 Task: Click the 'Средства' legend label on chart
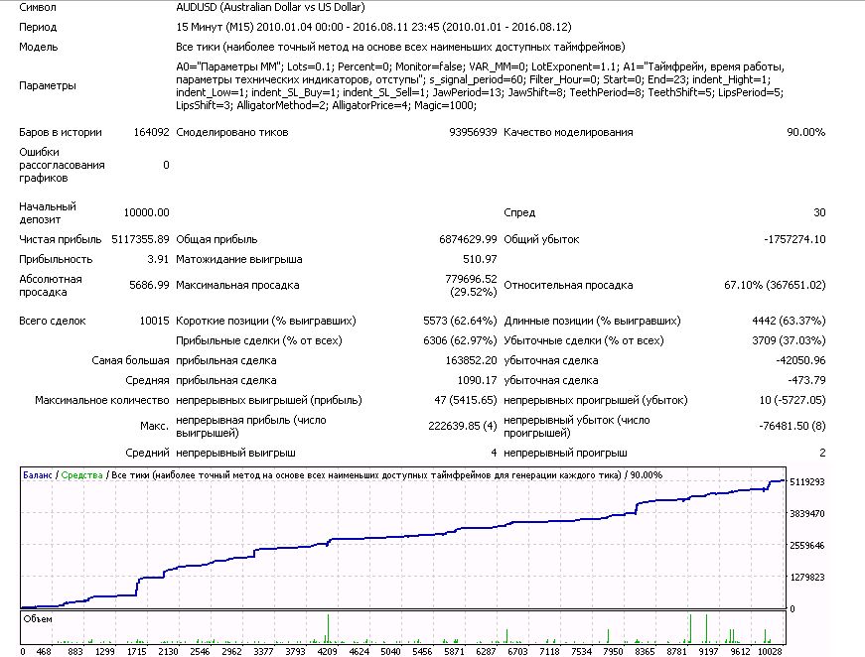[x=81, y=475]
